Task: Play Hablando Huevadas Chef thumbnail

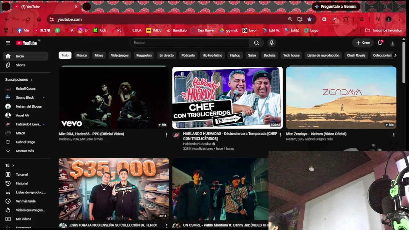Action: [227, 97]
